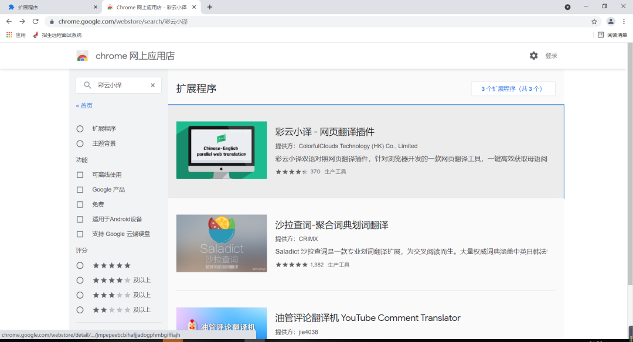Open YouTube Comment Translator title
633x342 pixels.
[367, 318]
